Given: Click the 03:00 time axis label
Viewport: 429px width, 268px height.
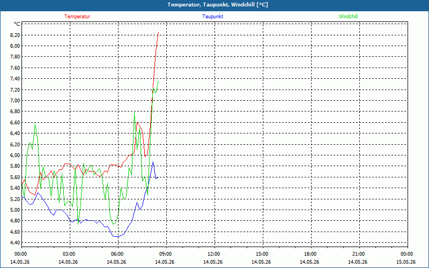Looking at the screenshot, I should pos(68,254).
